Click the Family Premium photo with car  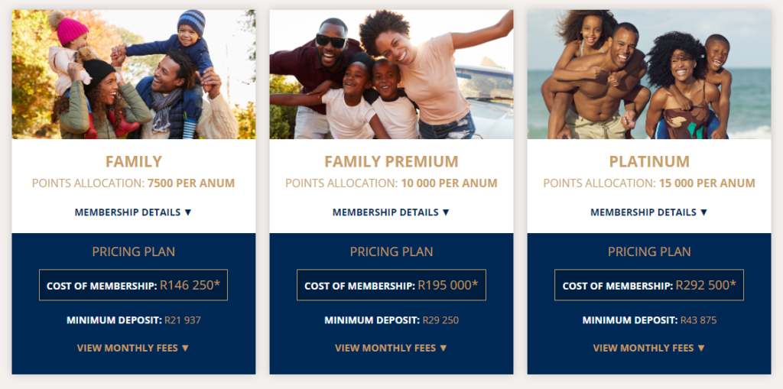coord(391,74)
